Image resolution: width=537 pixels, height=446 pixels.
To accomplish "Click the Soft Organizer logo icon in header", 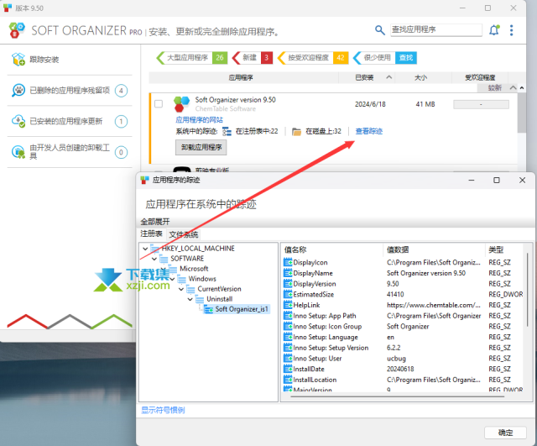I will 17,30.
